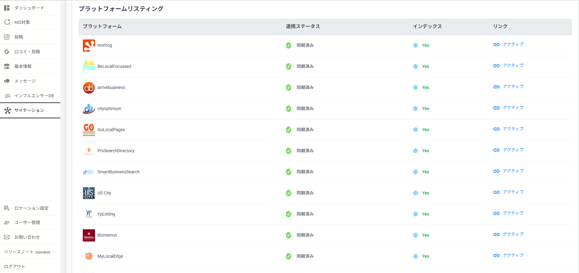This screenshot has width=579, height=273.
Task: Open the ダッシュボード sidebar item
Action: tap(30, 8)
